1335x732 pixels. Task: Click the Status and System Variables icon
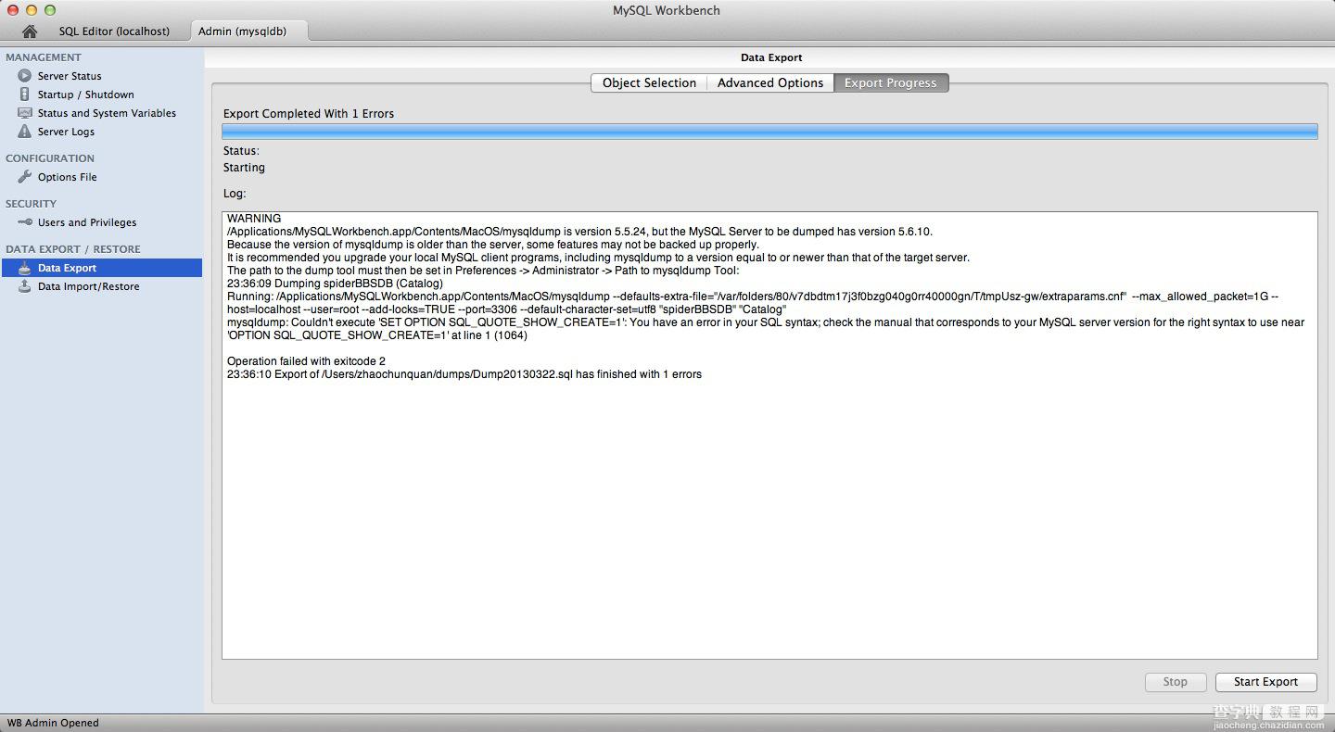tap(25, 113)
